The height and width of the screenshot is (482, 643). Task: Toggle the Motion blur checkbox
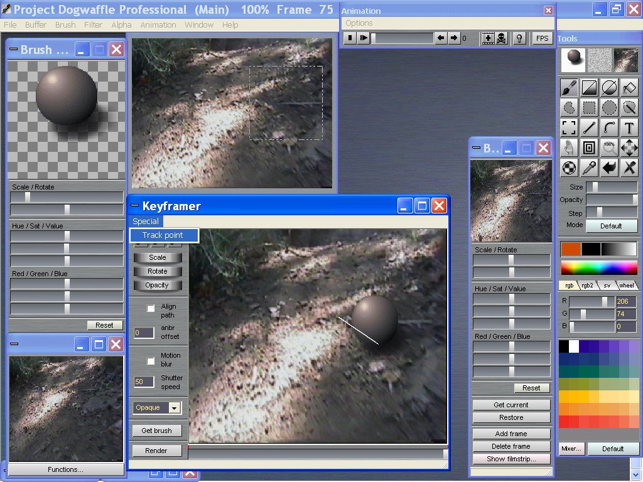151,361
